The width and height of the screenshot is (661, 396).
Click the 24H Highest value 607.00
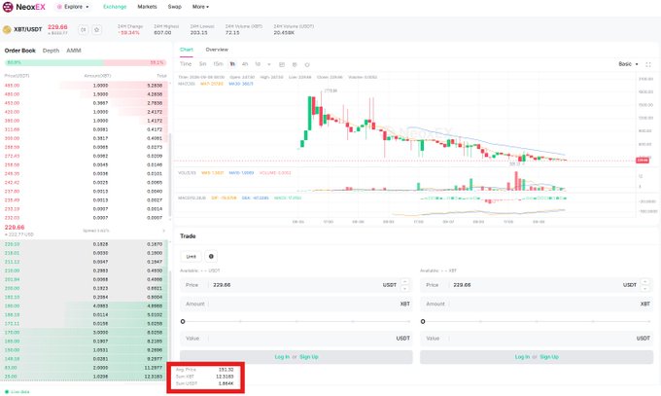(162, 32)
